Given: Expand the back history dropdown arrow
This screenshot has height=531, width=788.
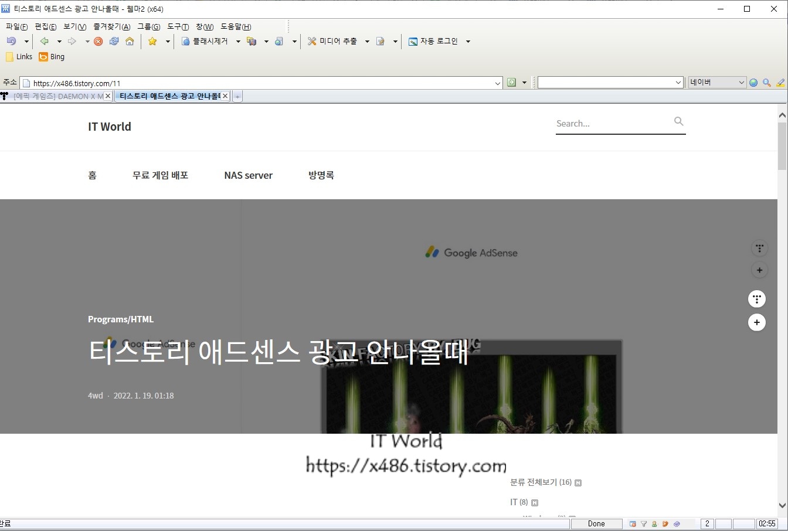Looking at the screenshot, I should coord(59,42).
